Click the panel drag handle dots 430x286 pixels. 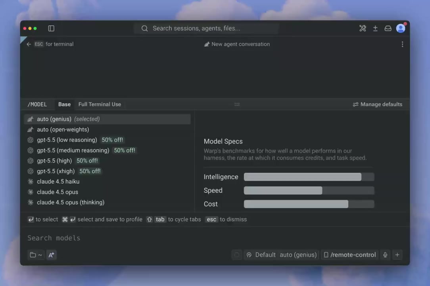point(237,104)
